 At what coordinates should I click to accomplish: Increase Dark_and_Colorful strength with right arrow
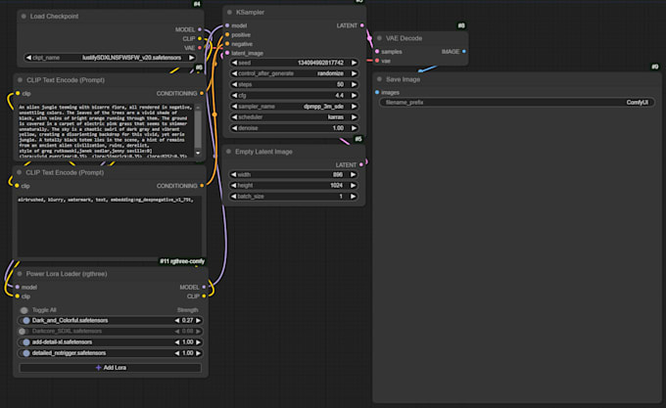click(198, 320)
